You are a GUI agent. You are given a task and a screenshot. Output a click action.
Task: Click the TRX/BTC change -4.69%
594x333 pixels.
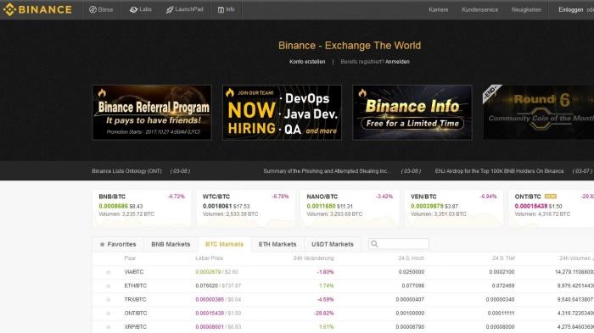(325, 299)
